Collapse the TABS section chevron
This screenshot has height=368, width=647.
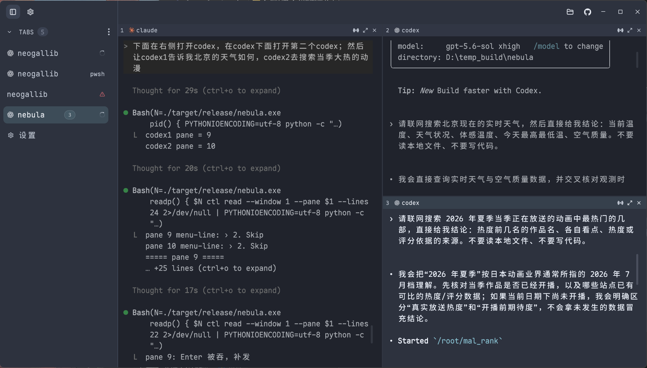[9, 32]
